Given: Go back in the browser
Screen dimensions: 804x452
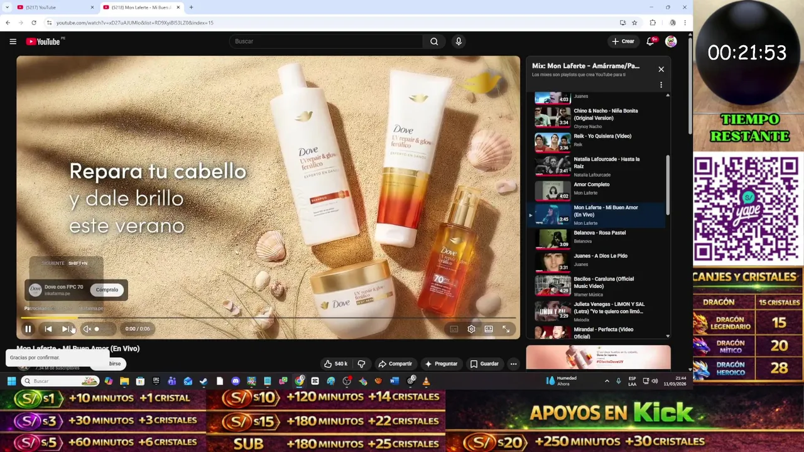Looking at the screenshot, I should [x=8, y=23].
